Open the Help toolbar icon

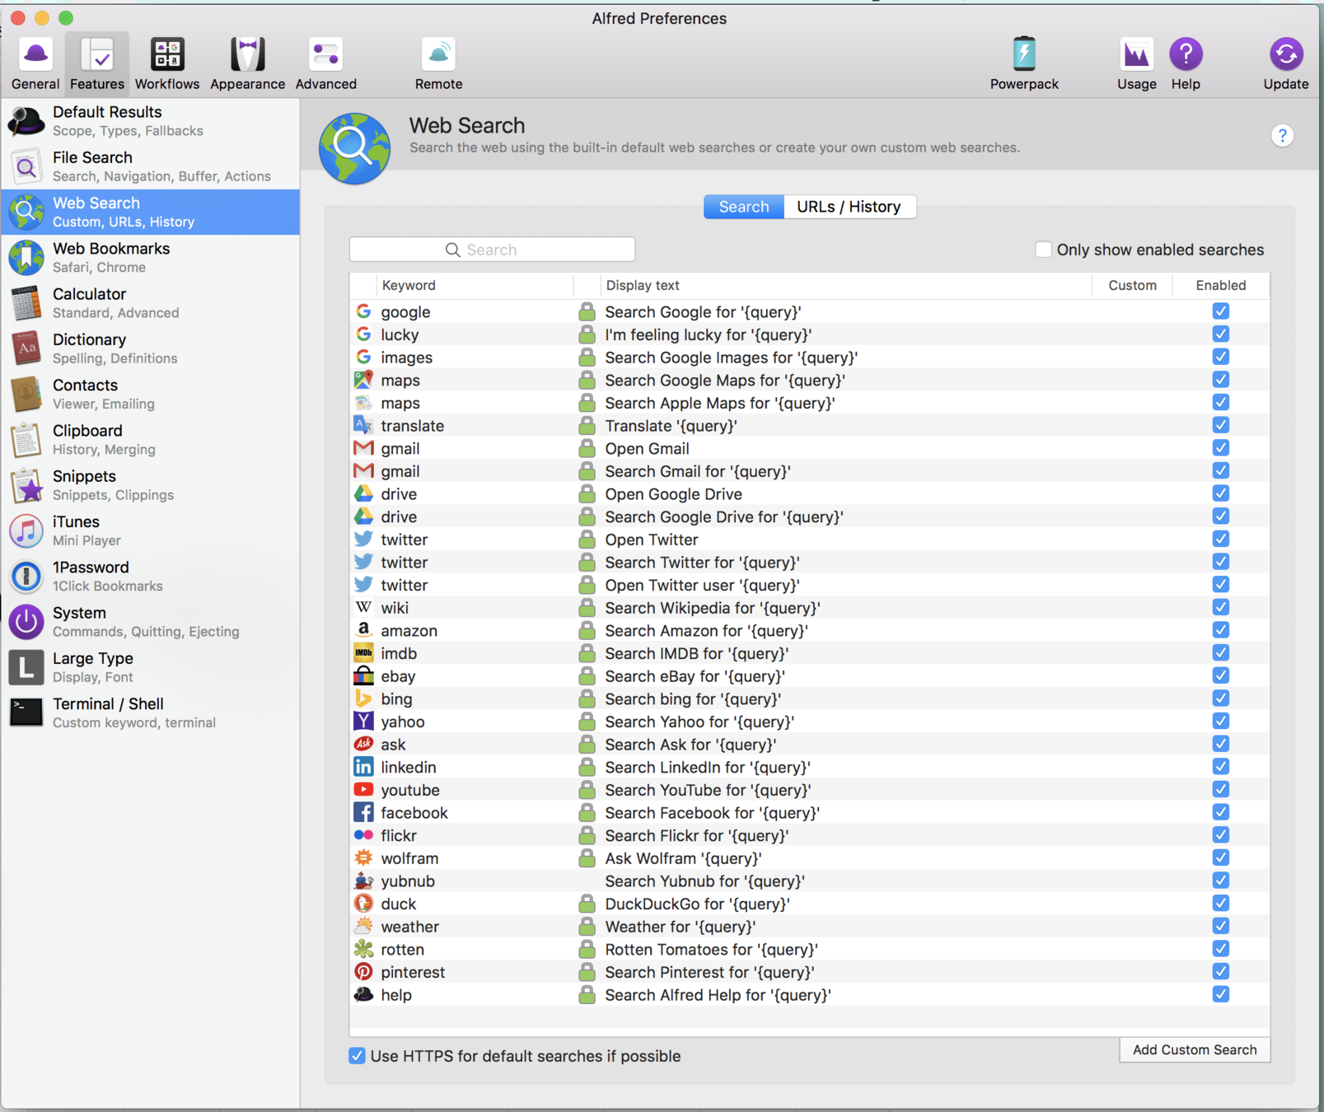1186,63
